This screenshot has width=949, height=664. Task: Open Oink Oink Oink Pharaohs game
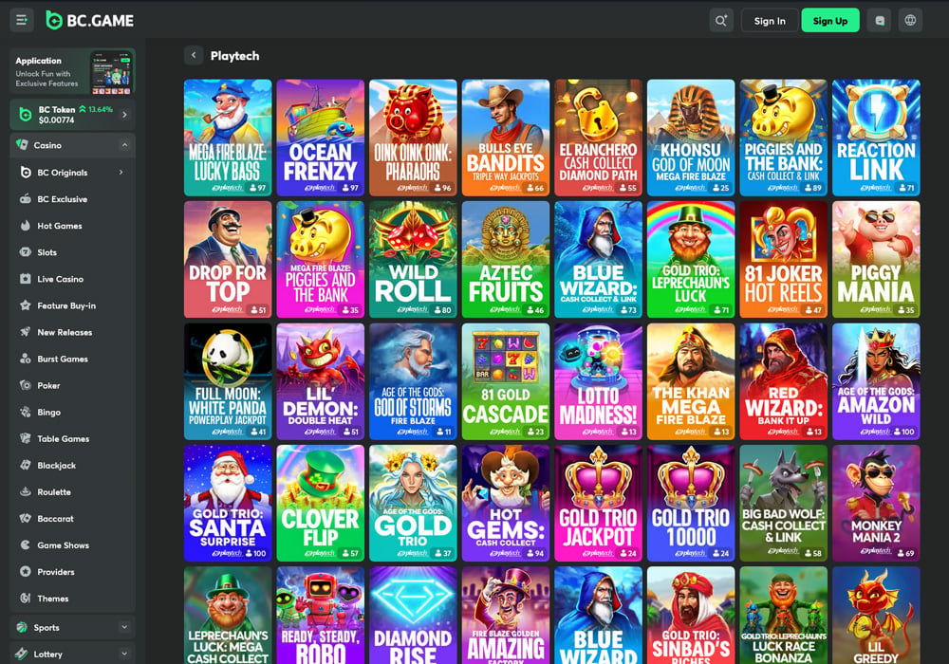click(x=413, y=138)
